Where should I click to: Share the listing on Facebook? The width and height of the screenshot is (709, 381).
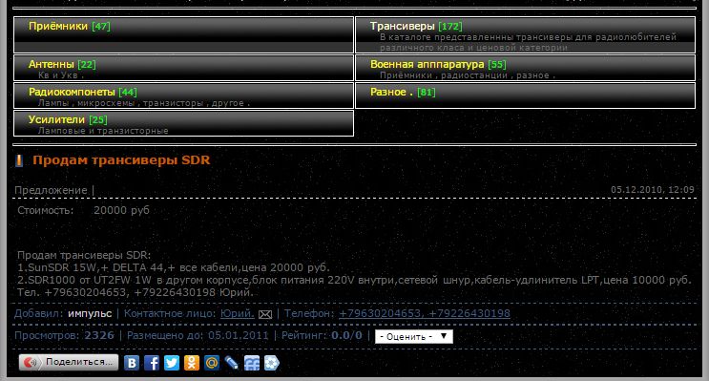[152, 363]
